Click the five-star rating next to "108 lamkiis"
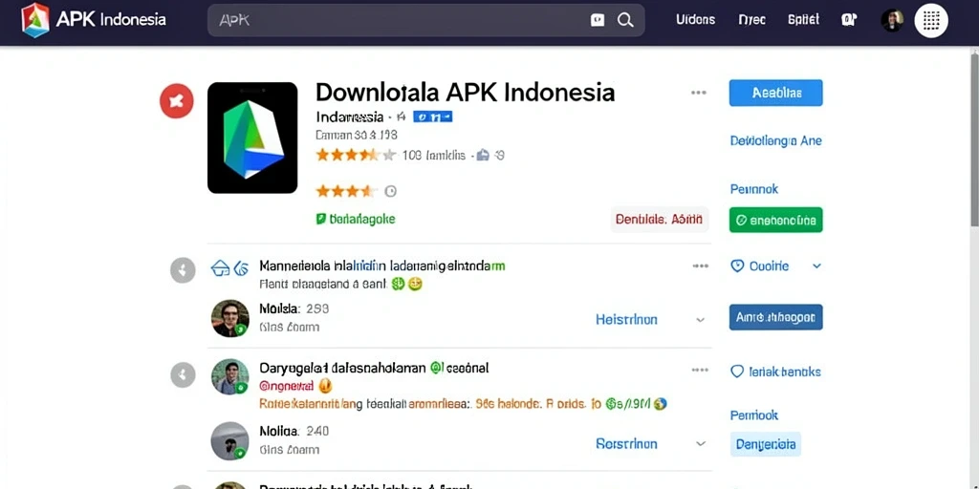 coord(356,155)
